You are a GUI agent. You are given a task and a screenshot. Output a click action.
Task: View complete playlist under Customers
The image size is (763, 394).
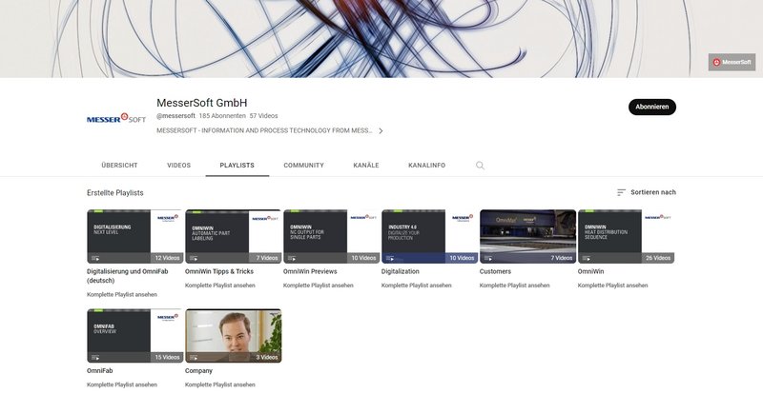pos(514,286)
